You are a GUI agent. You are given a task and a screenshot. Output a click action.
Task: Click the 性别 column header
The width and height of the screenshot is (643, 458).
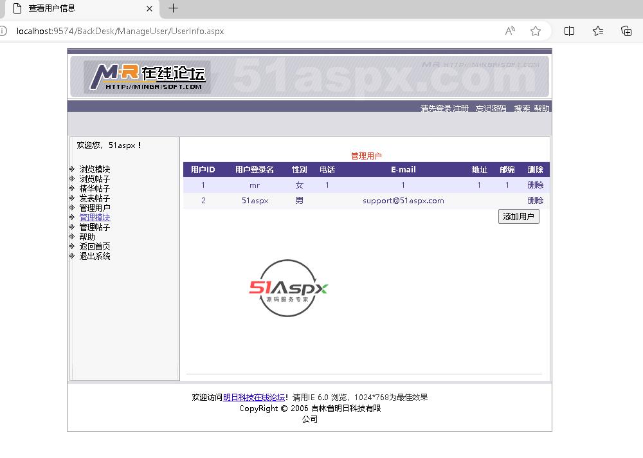point(300,169)
